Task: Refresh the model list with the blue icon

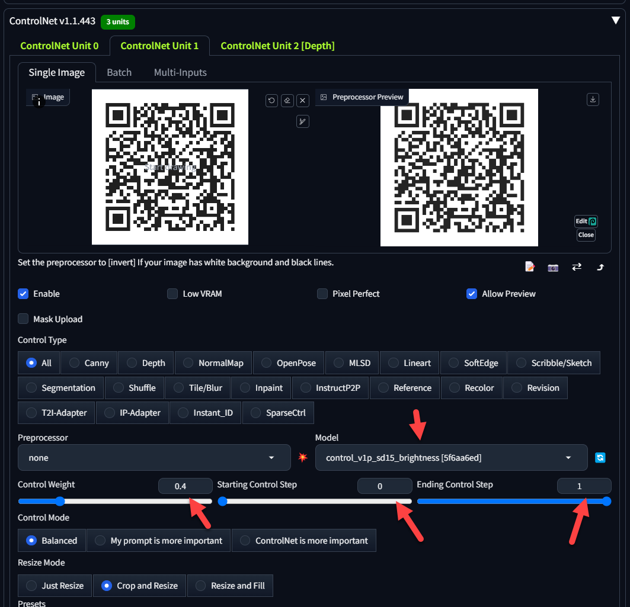Action: coord(600,457)
